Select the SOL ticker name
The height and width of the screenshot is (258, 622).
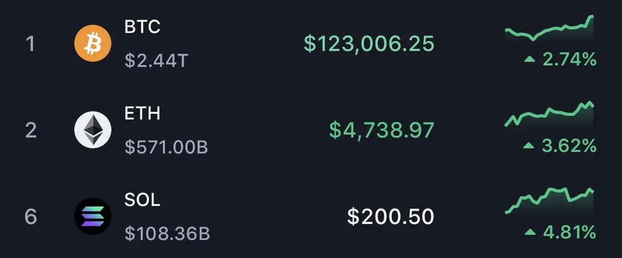(143, 200)
